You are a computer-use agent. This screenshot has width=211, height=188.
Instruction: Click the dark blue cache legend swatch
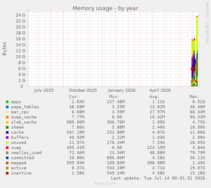7,132
